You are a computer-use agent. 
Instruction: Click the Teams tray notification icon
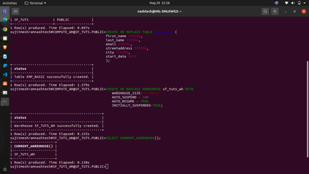click(276, 3)
